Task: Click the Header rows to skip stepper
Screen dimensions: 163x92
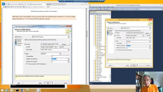Action: pos(150,48)
